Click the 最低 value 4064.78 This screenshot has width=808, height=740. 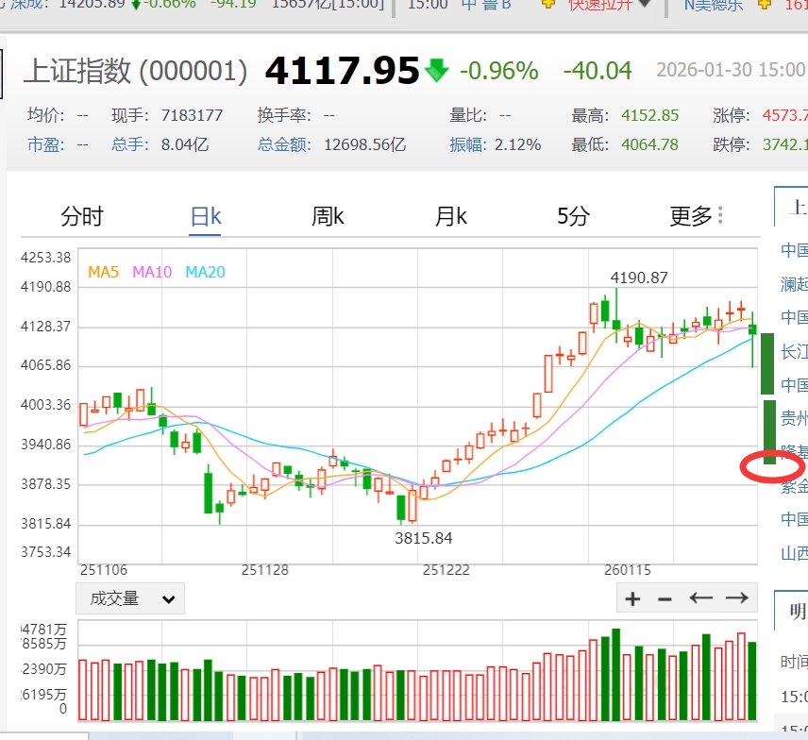pos(649,144)
